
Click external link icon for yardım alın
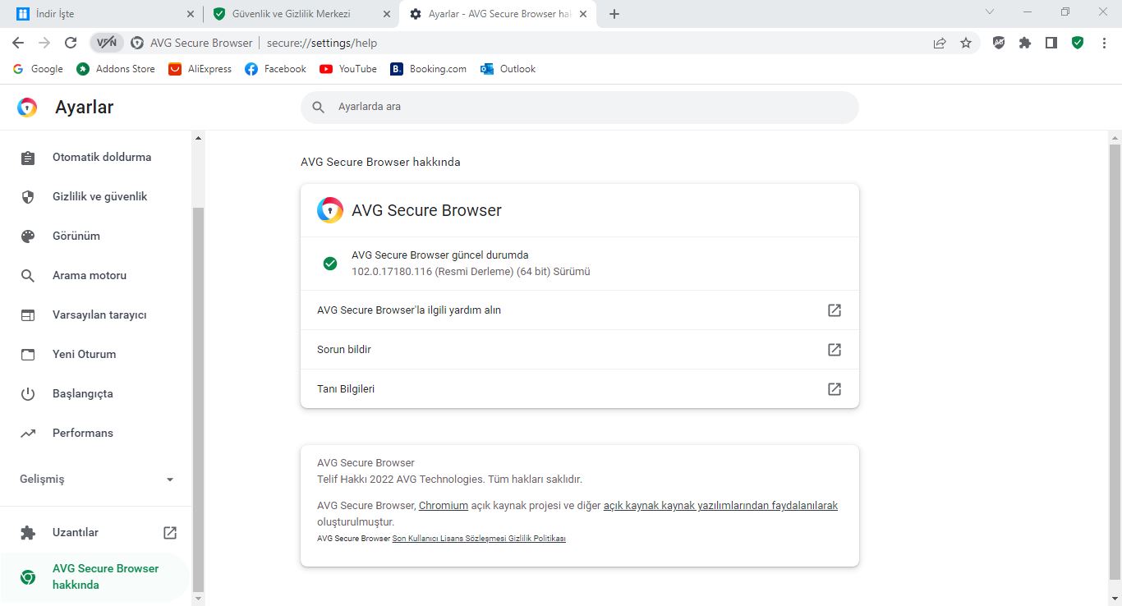pos(835,310)
